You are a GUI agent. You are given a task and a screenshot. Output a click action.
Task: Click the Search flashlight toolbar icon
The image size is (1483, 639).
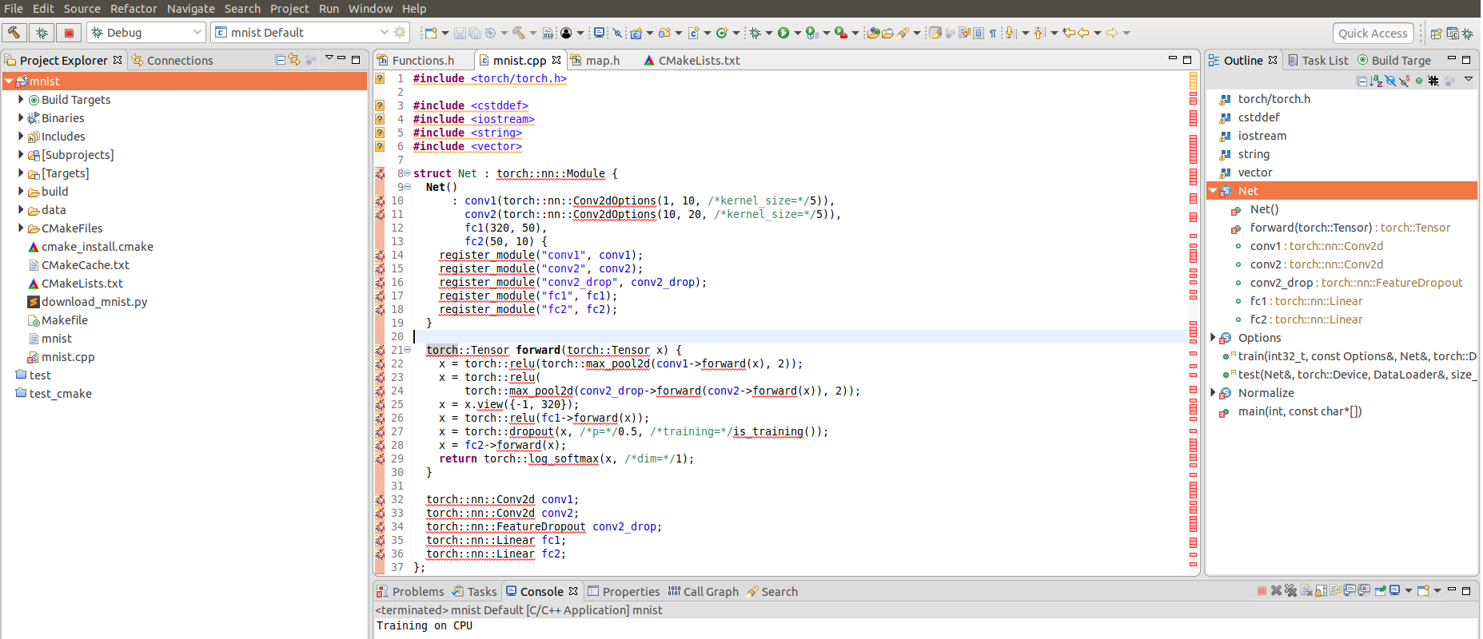[903, 33]
